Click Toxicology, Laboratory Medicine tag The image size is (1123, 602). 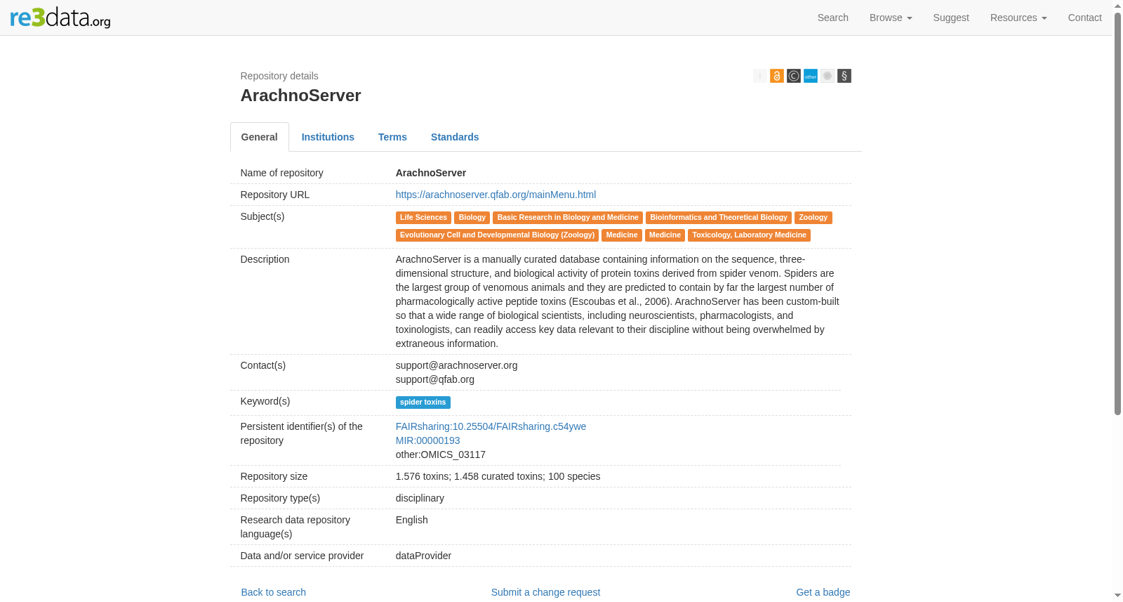point(749,235)
